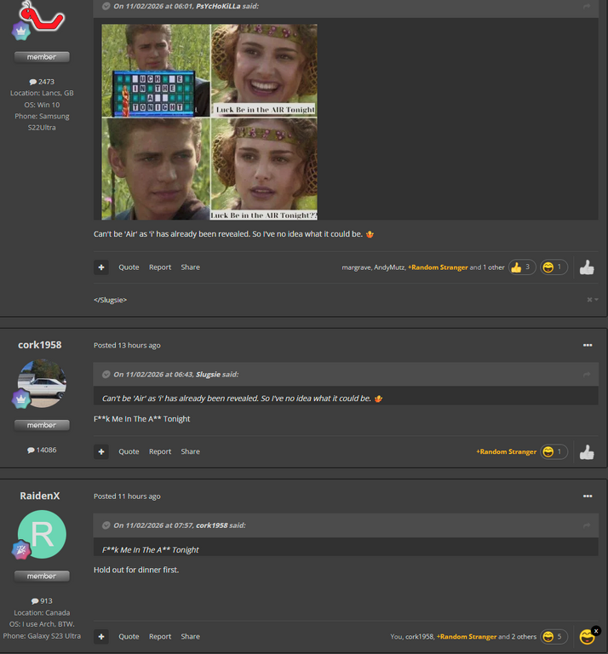Screen dimensions: 608x654
Task: Share cork1958's post
Action: point(190,451)
